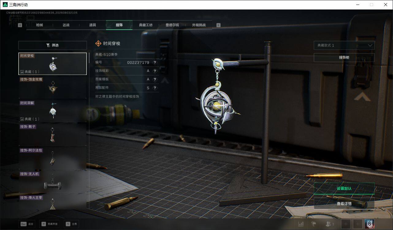This screenshot has width=393, height=230.
Task: Click the statistics bar chart icon
Action: coord(301,224)
